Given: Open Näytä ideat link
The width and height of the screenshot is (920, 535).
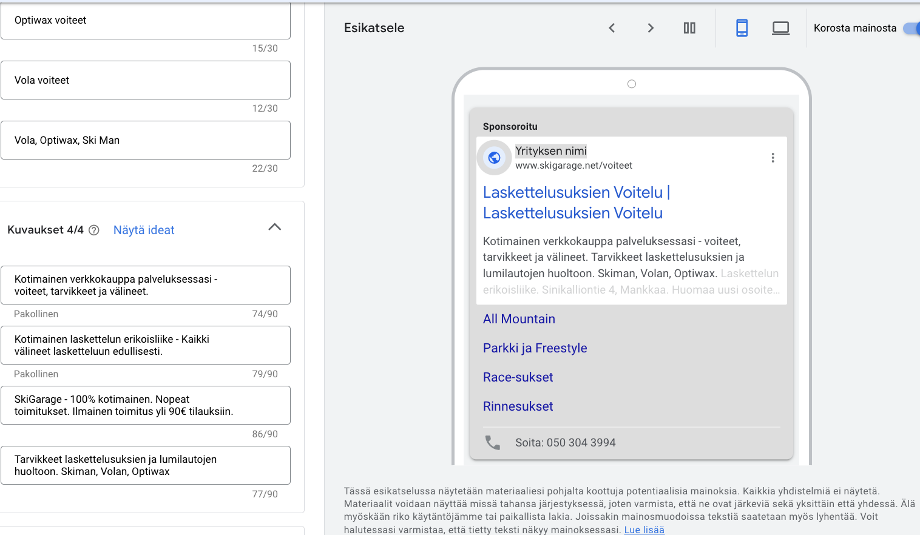Looking at the screenshot, I should pyautogui.click(x=144, y=230).
